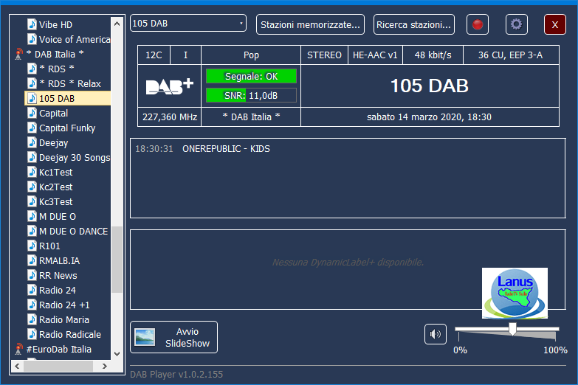Select Radio Maria station
The height and width of the screenshot is (385, 578).
(x=64, y=319)
